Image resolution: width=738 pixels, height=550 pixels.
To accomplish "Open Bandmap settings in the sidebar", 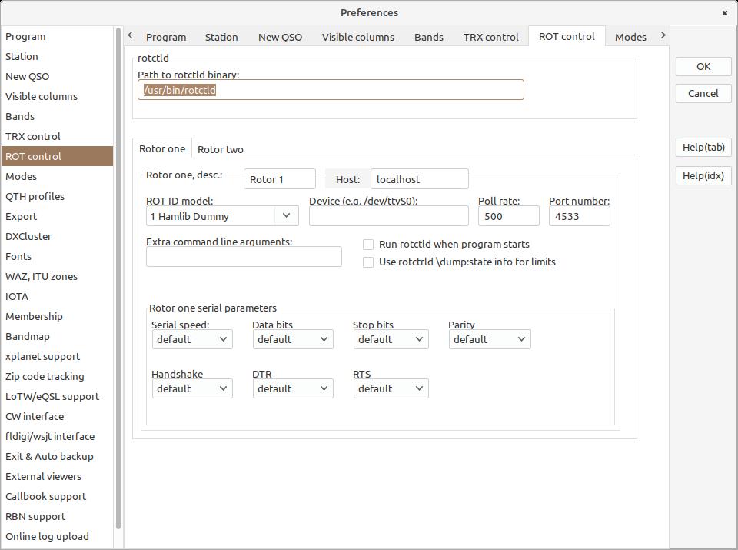I will (57, 337).
